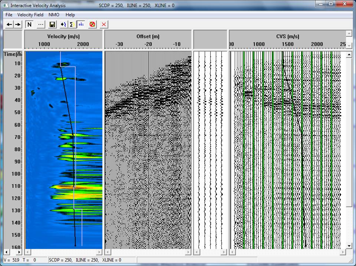
Task: Click right scroll arrow under the Velocity panel
Action: (x=99, y=252)
